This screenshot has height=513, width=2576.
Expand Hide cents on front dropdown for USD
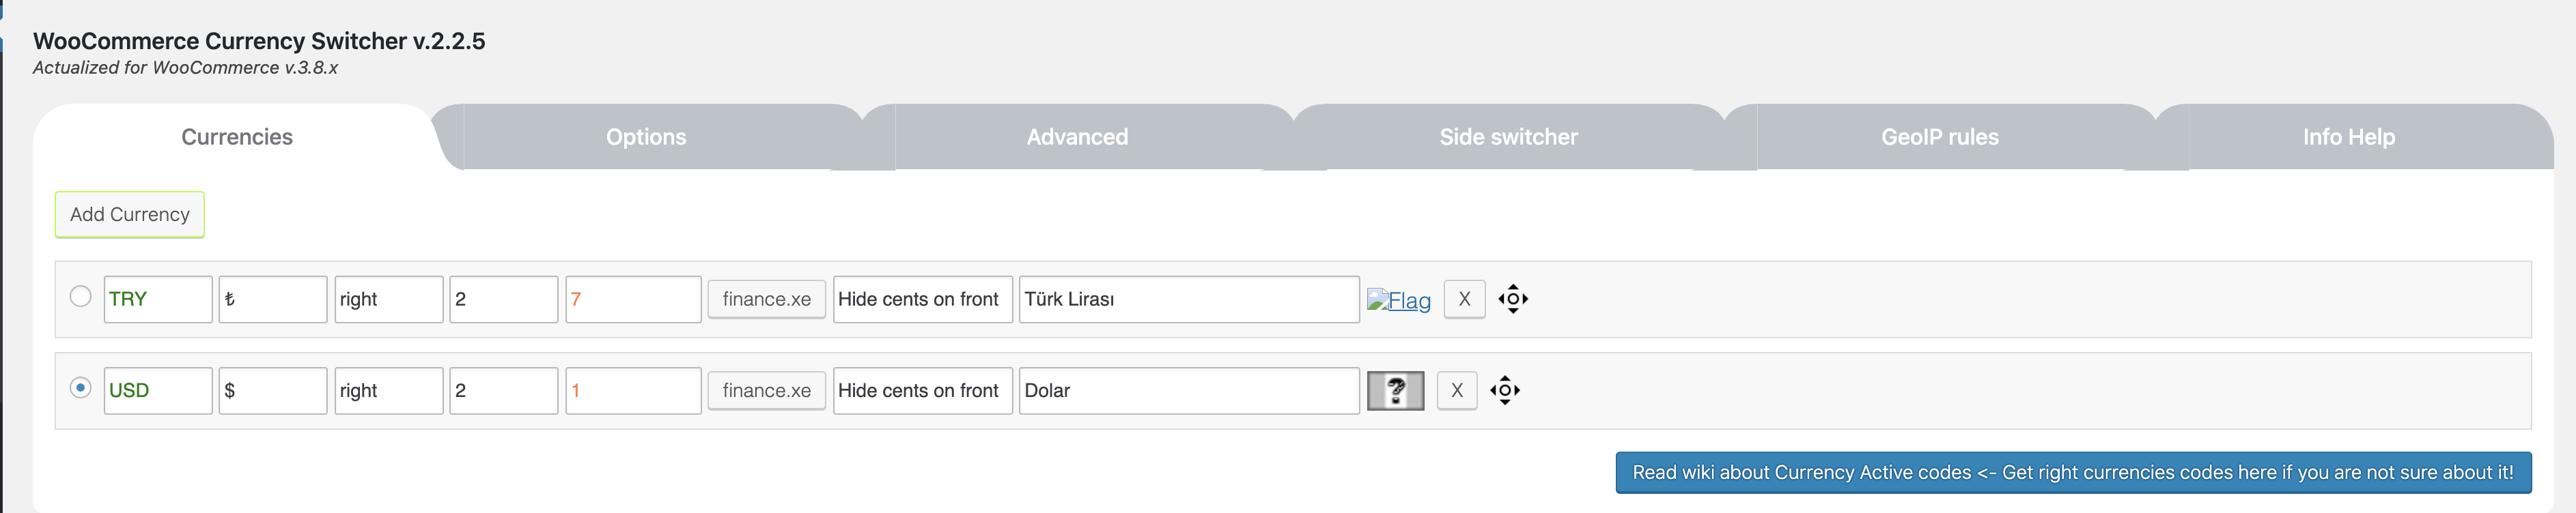tap(922, 390)
